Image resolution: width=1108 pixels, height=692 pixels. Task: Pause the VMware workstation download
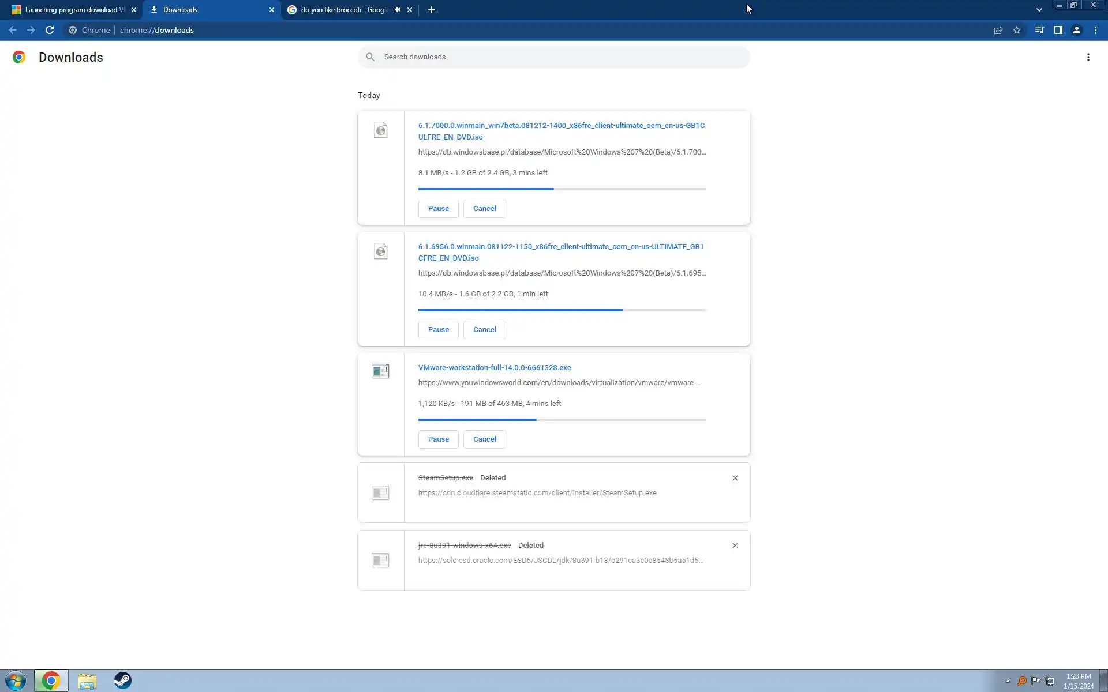438,439
